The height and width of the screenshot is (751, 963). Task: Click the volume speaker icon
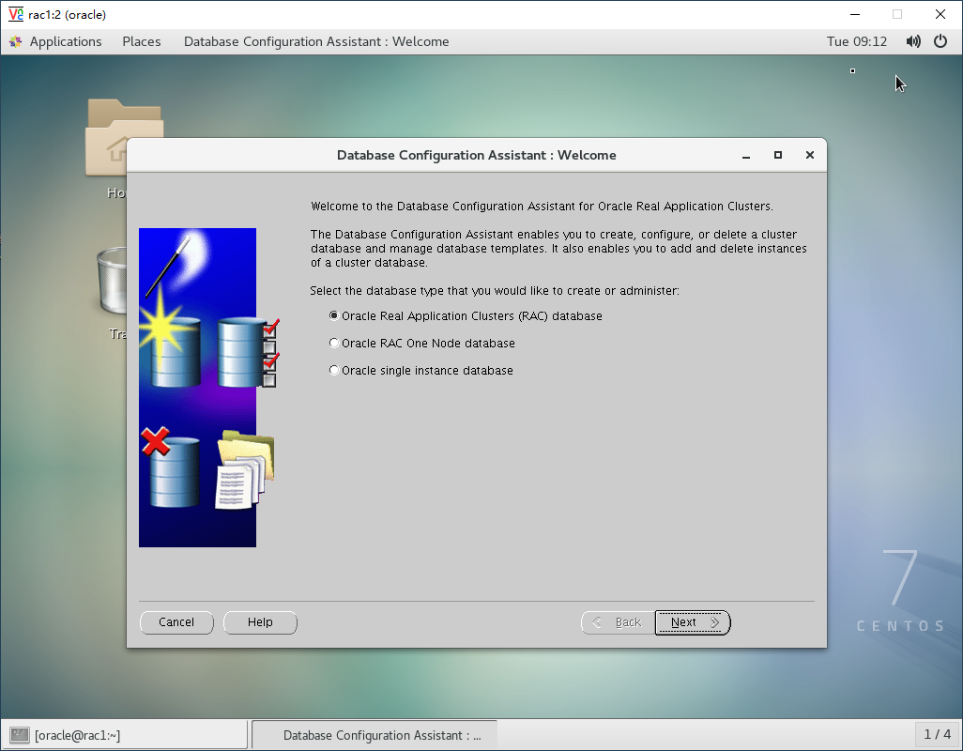pos(913,41)
